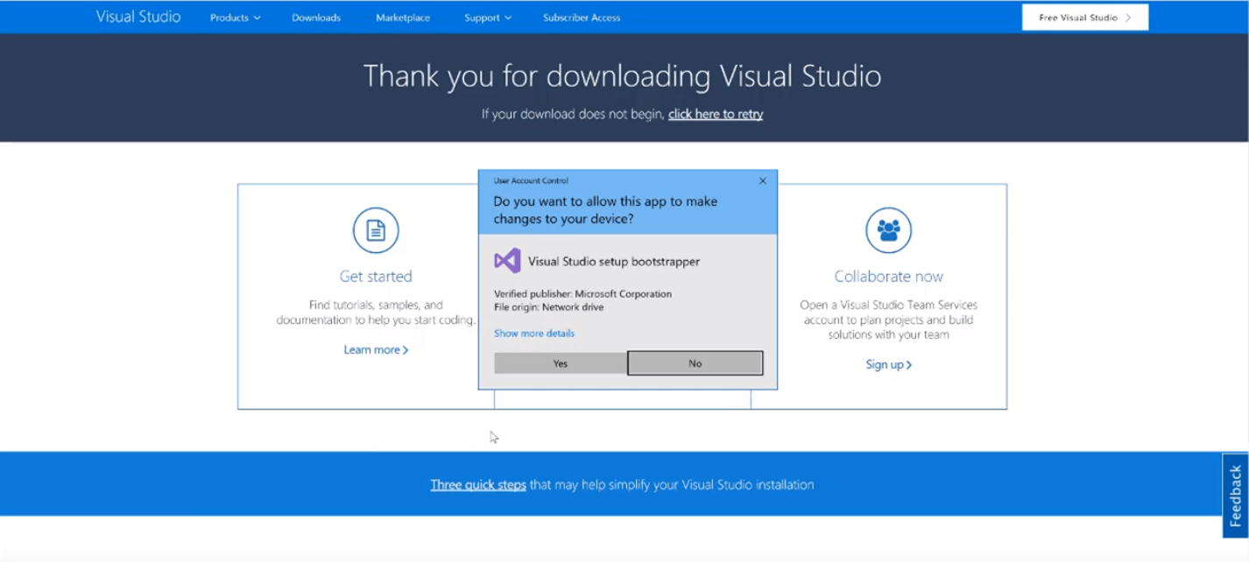Click No to deny changes
The height and width of the screenshot is (562, 1249).
tap(695, 363)
